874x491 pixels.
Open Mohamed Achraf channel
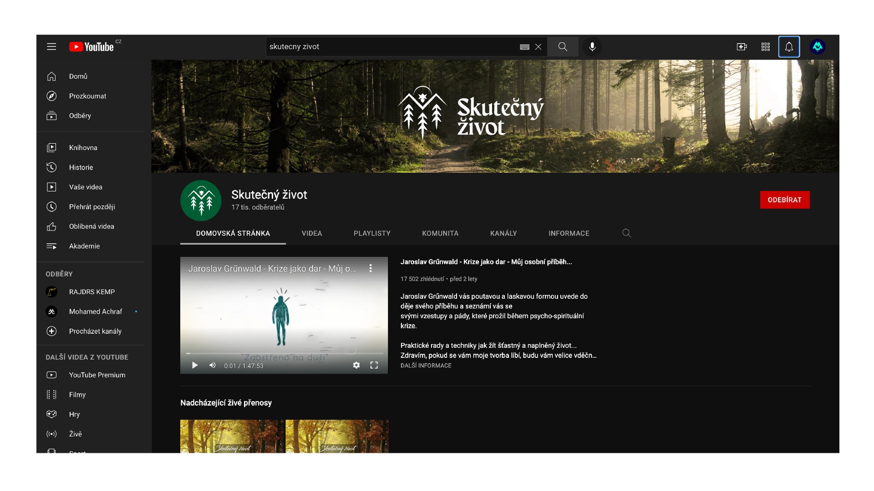coord(91,311)
